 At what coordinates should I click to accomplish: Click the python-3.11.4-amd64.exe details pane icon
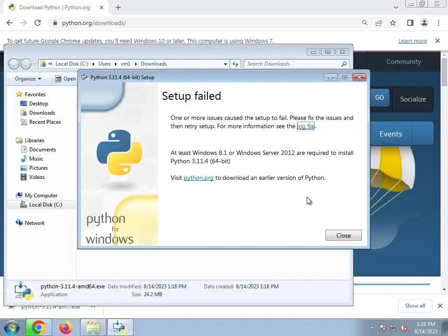[24, 290]
